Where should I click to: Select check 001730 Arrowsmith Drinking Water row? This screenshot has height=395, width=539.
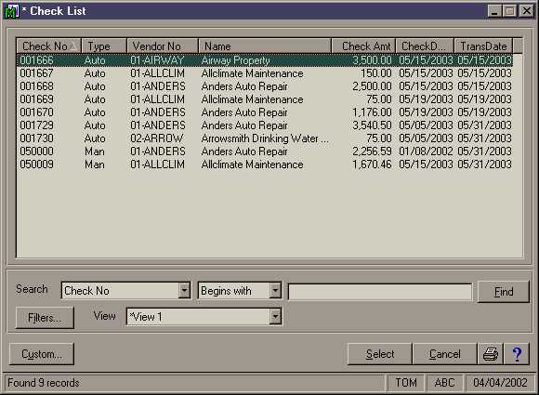[x=266, y=138]
